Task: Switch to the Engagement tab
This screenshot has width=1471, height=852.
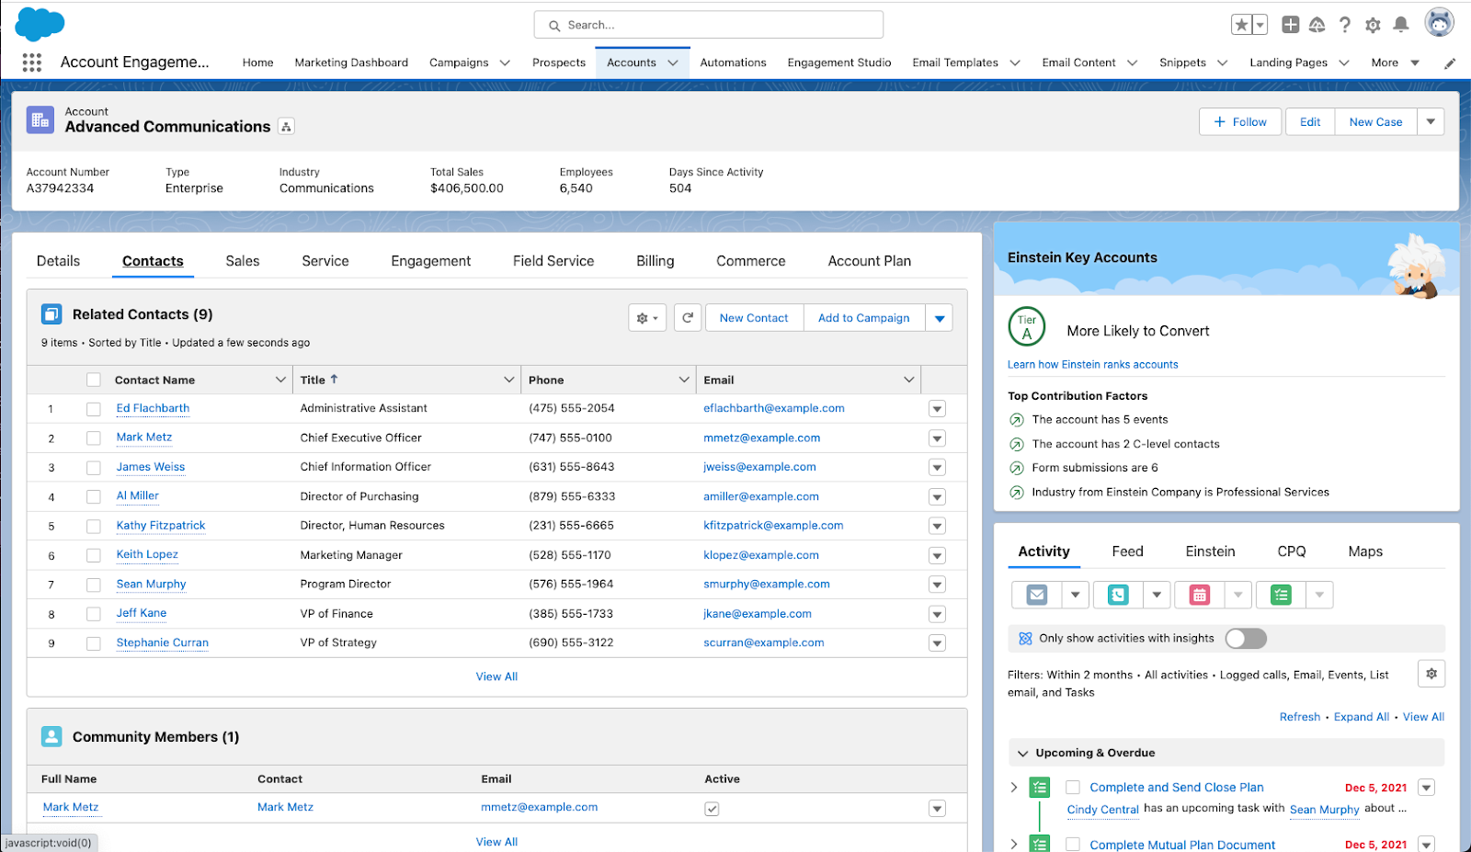Action: pyautogui.click(x=430, y=261)
